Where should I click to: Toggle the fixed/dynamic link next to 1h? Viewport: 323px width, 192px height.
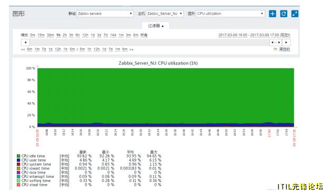[285, 49]
